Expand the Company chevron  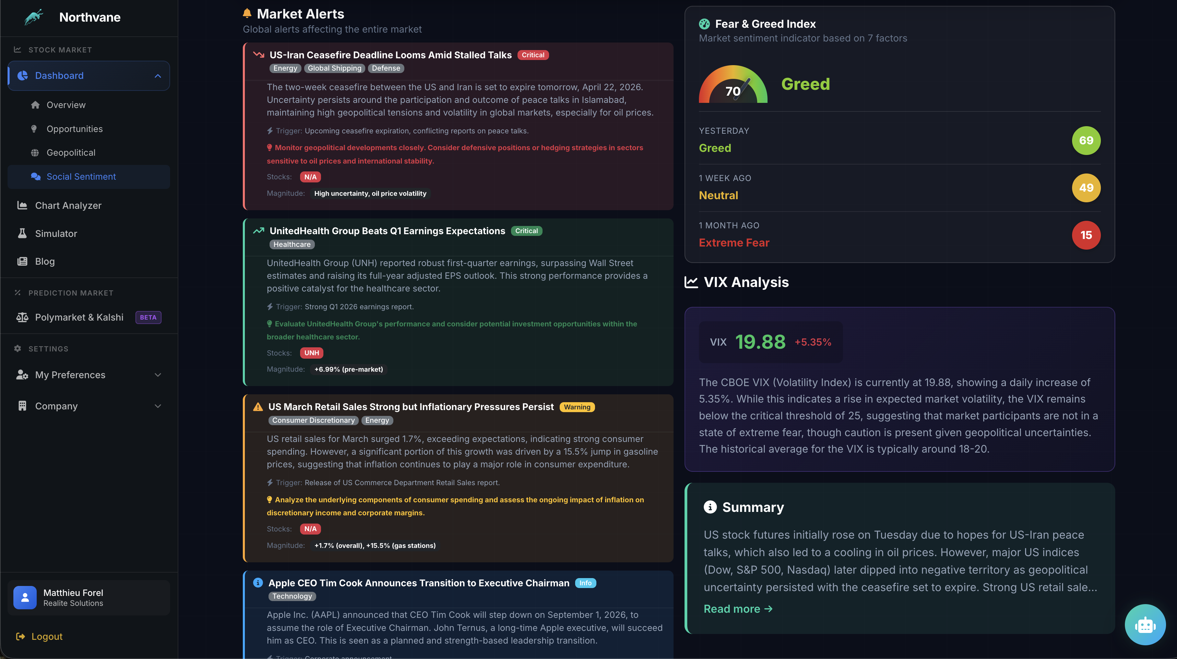coord(158,406)
